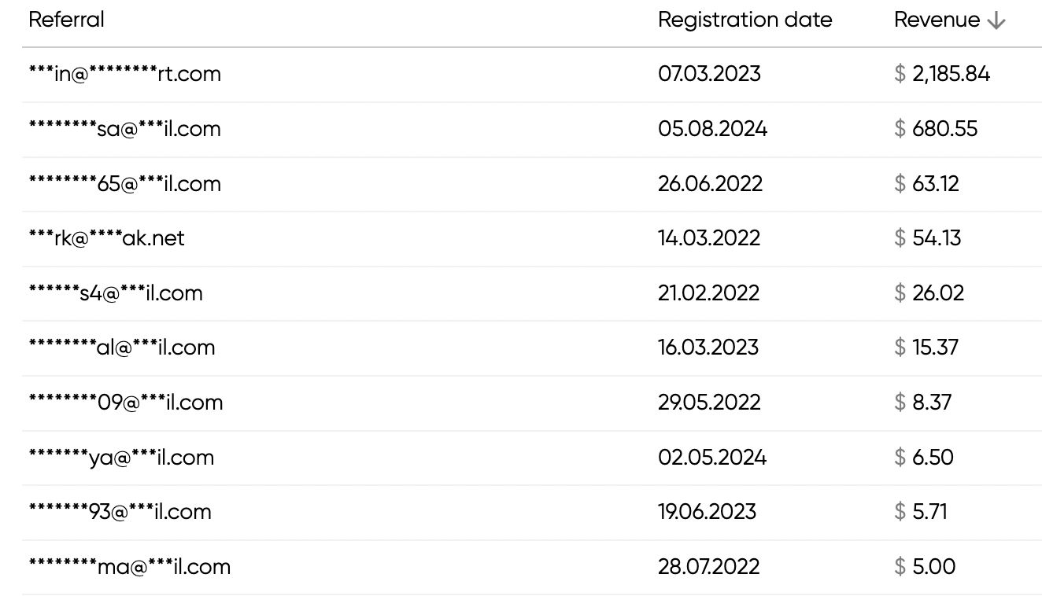Sort by the Revenue column header
The width and height of the screenshot is (1042, 596).
[937, 20]
